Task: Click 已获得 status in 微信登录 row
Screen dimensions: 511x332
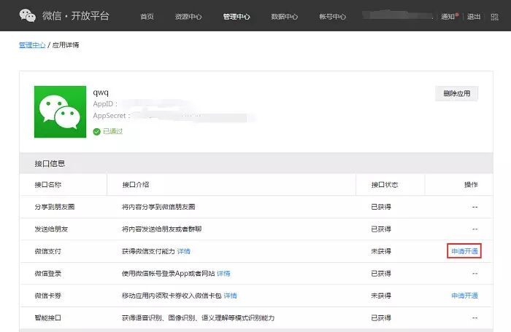Action: pos(381,274)
